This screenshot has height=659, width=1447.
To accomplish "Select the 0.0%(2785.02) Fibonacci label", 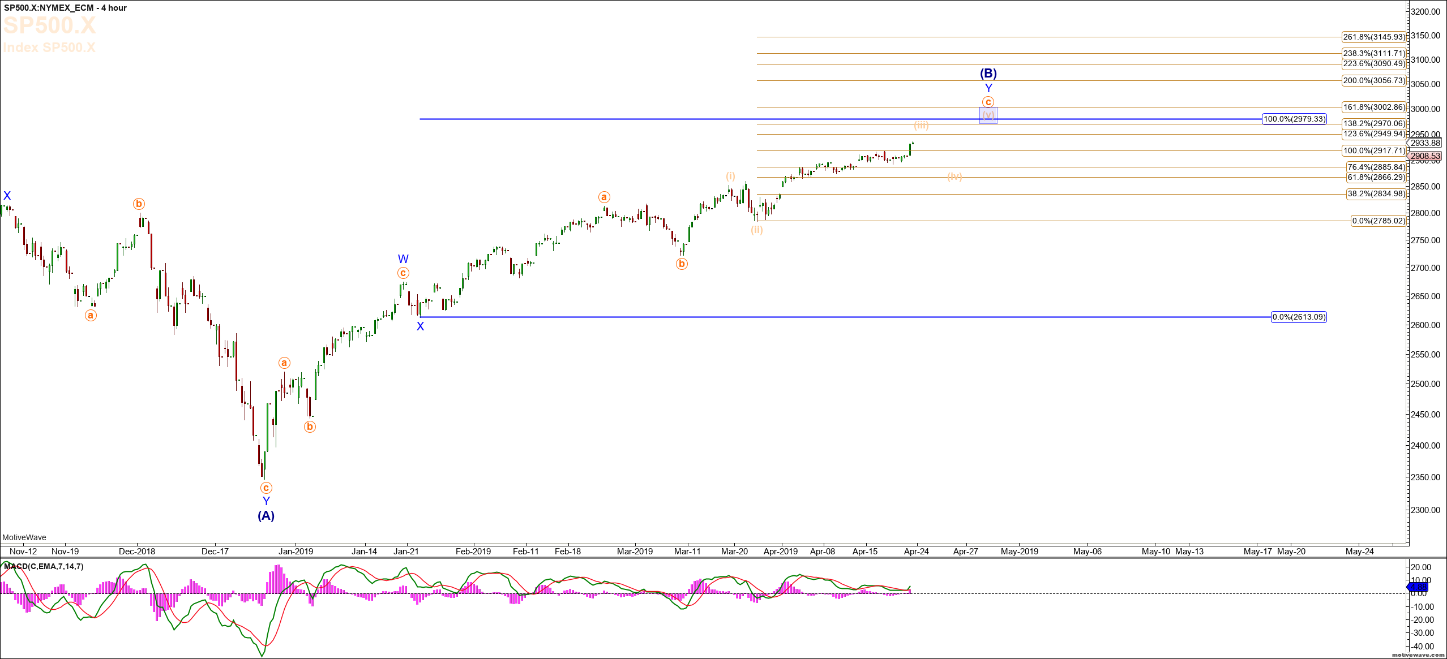I will (1378, 221).
